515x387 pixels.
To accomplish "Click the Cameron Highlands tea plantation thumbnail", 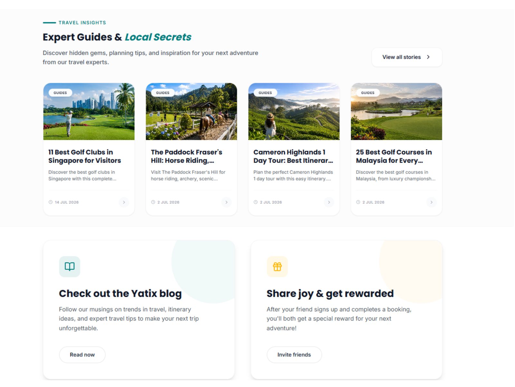I will [294, 111].
